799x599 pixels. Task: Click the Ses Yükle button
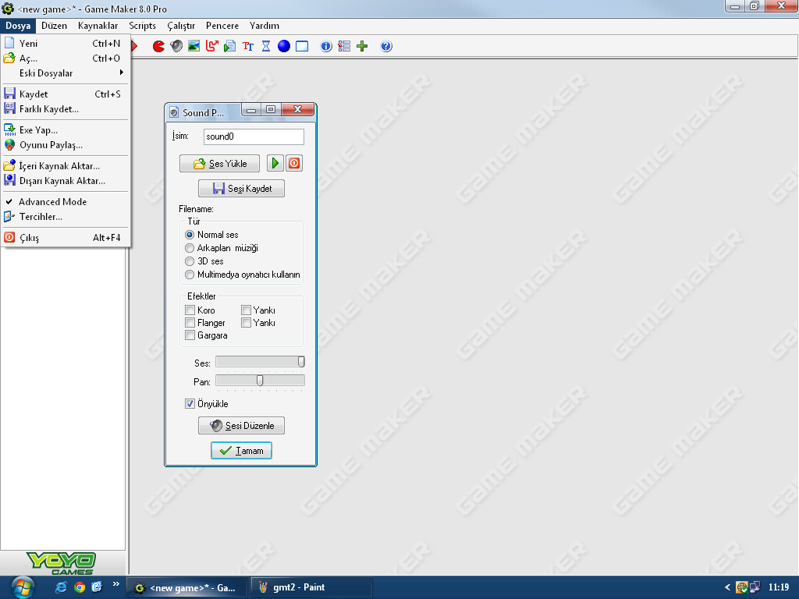pos(219,164)
